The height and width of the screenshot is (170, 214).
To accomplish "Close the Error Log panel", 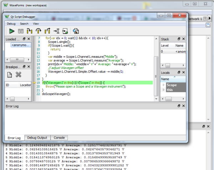I will (184, 106).
